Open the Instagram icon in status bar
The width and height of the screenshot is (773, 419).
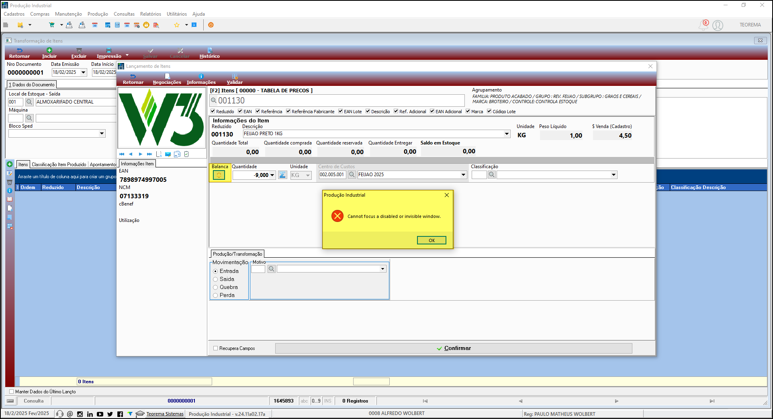pyautogui.click(x=80, y=414)
